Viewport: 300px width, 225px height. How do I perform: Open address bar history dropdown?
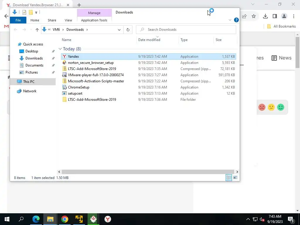(x=119, y=30)
